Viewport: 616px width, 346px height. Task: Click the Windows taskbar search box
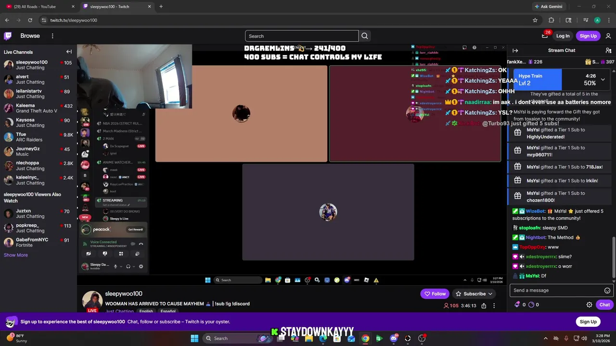pyautogui.click(x=237, y=338)
